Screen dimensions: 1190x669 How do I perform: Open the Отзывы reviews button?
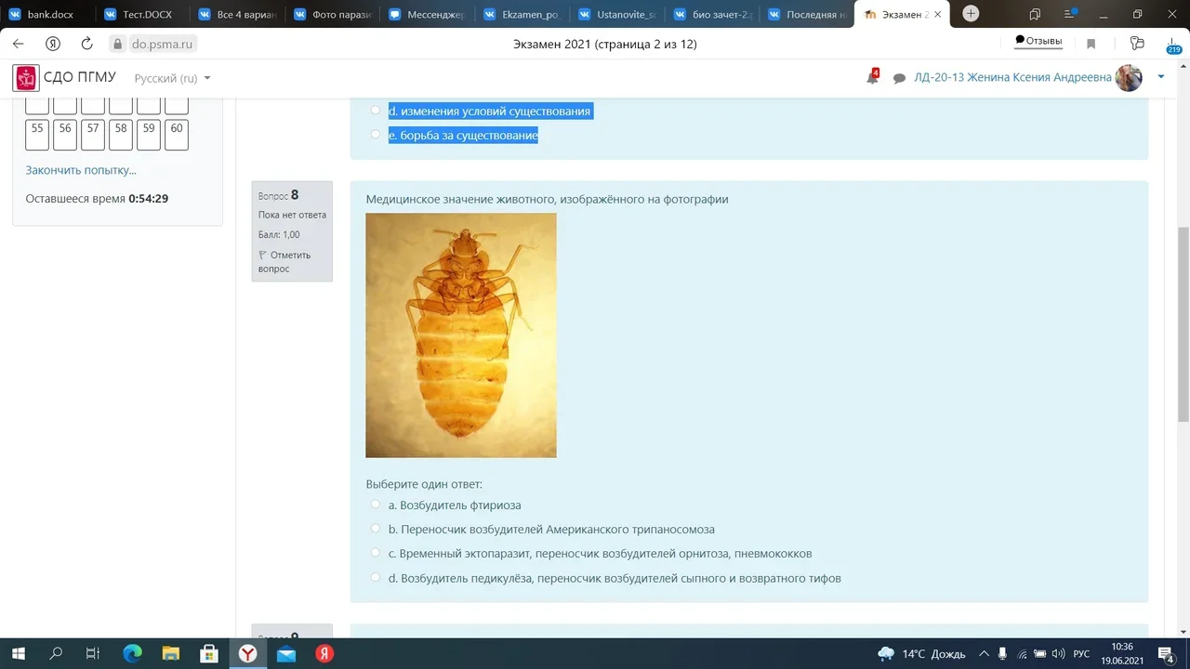[x=1038, y=41]
